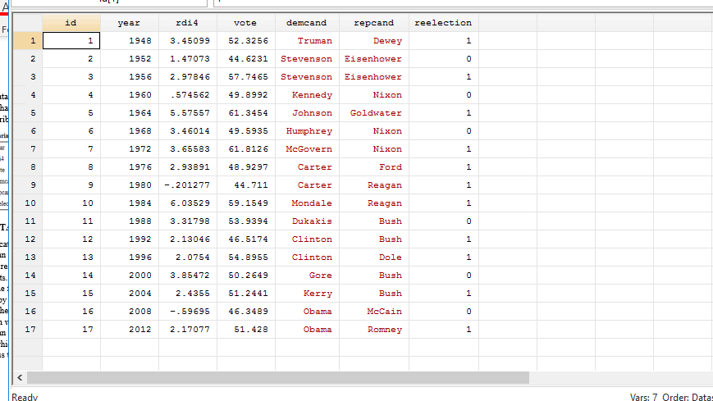Select the vote column header
The height and width of the screenshot is (401, 713).
coord(246,23)
